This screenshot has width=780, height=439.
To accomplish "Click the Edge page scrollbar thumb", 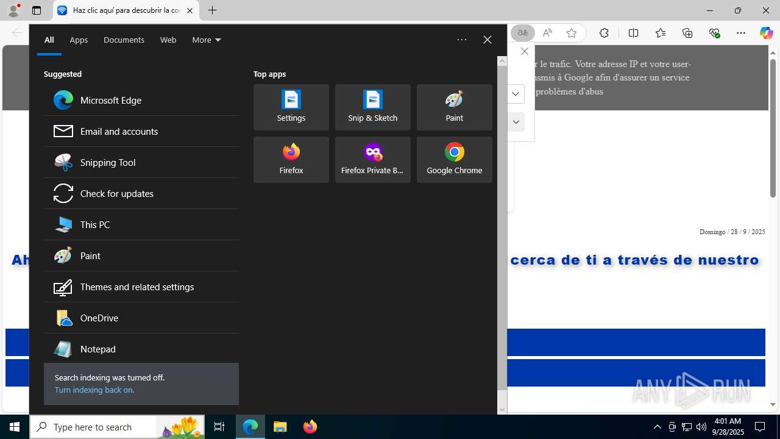I will click(x=773, y=127).
